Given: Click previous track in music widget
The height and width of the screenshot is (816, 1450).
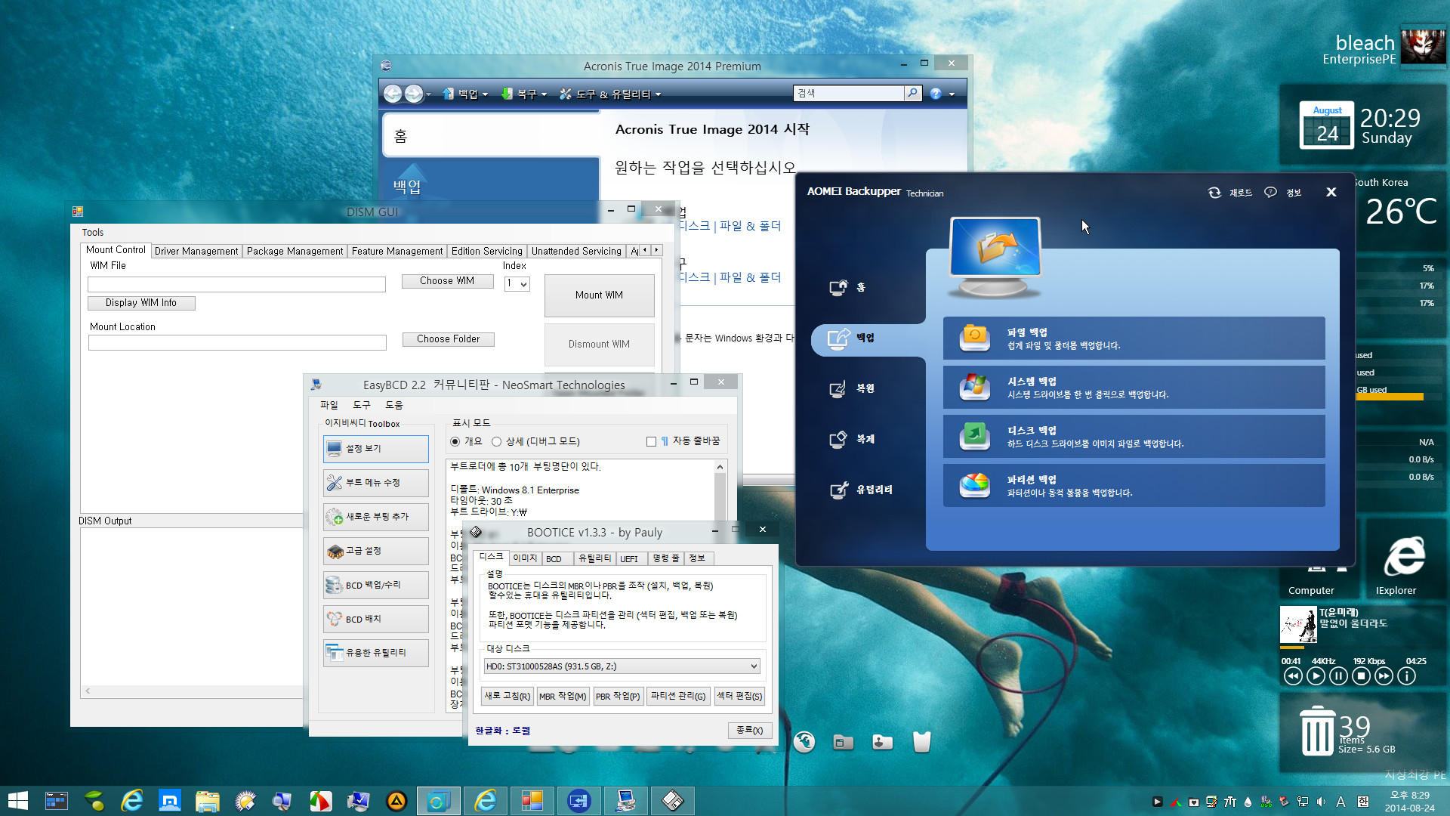Looking at the screenshot, I should coord(1293,676).
